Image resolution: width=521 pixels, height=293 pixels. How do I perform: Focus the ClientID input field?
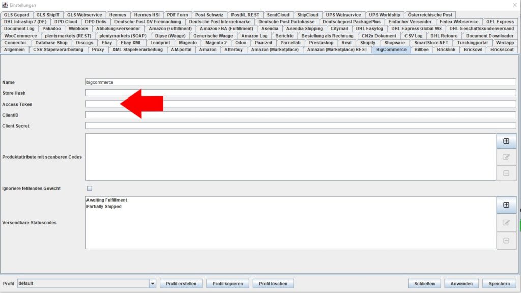click(x=301, y=115)
